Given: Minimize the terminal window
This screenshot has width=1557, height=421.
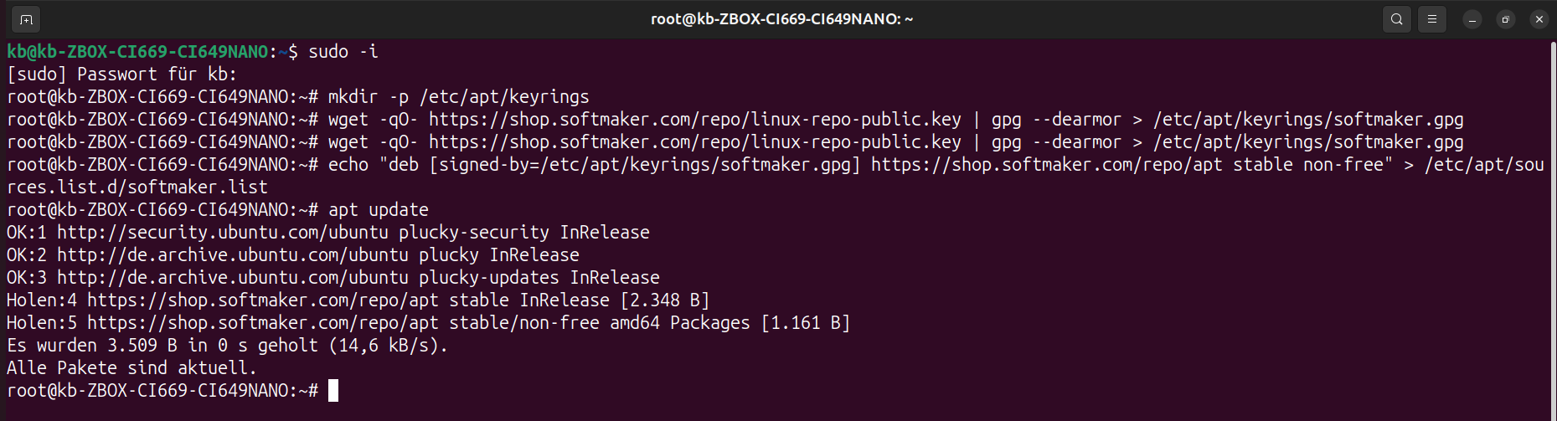Looking at the screenshot, I should click(1472, 19).
